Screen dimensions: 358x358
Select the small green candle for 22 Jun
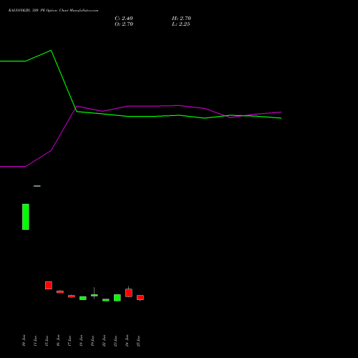point(106,300)
